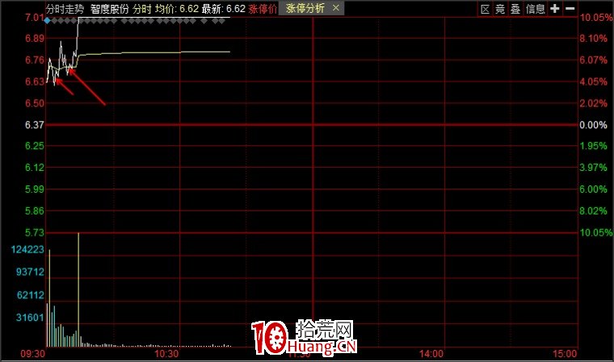Image resolution: width=614 pixels, height=362 pixels.
Task: Close the 涨停分析 tab with X
Action: [336, 8]
